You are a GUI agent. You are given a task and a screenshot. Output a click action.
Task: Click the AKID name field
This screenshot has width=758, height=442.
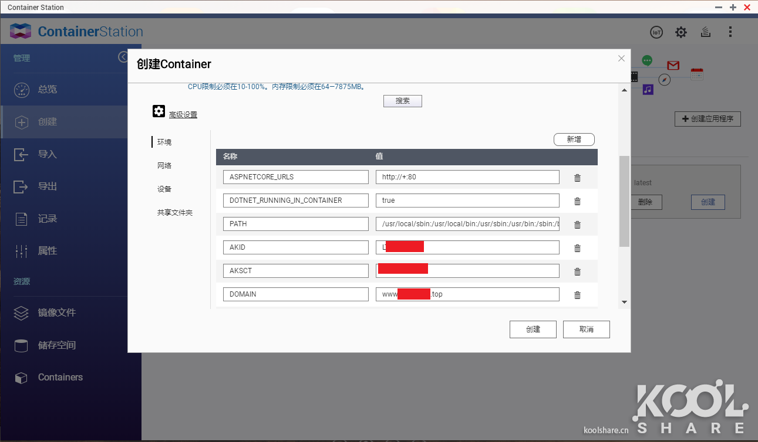(296, 247)
